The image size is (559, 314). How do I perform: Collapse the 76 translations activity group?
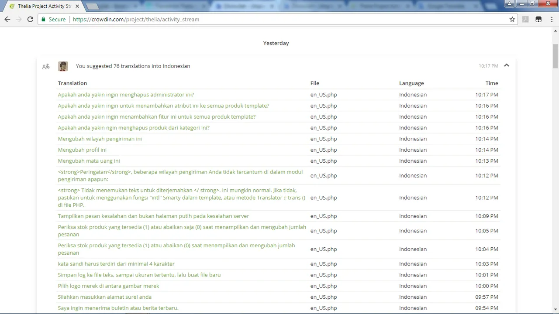coord(507,65)
